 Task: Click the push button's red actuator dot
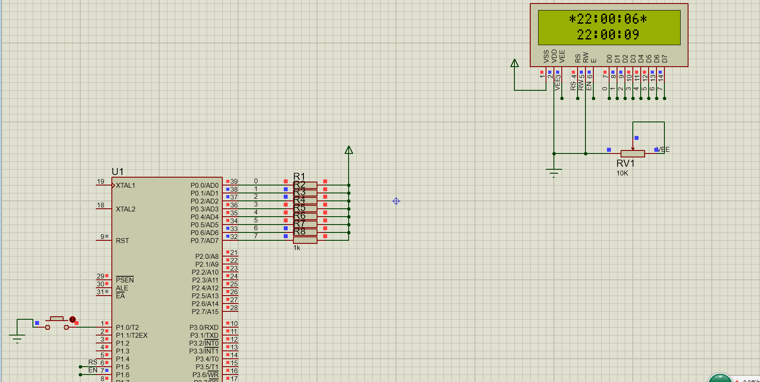[73, 320]
